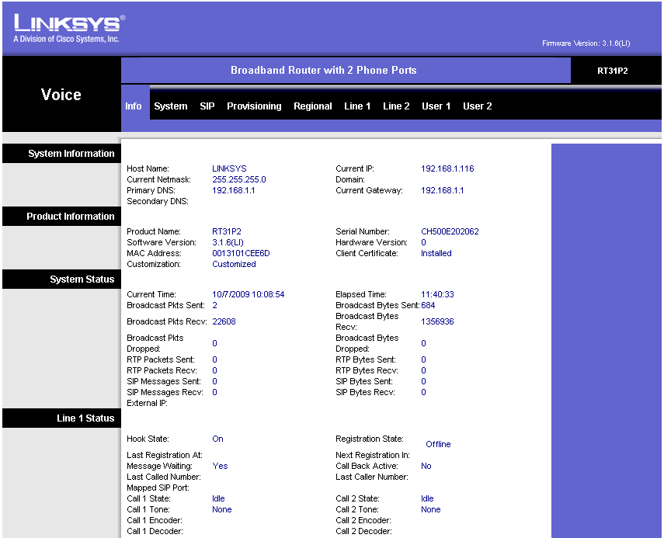This screenshot has height=538, width=664.
Task: Click Product Name value RT31P2
Action: click(227, 231)
